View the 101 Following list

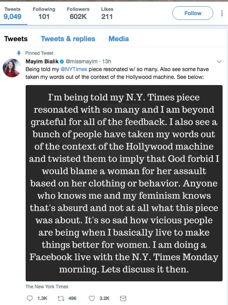pos(44,14)
